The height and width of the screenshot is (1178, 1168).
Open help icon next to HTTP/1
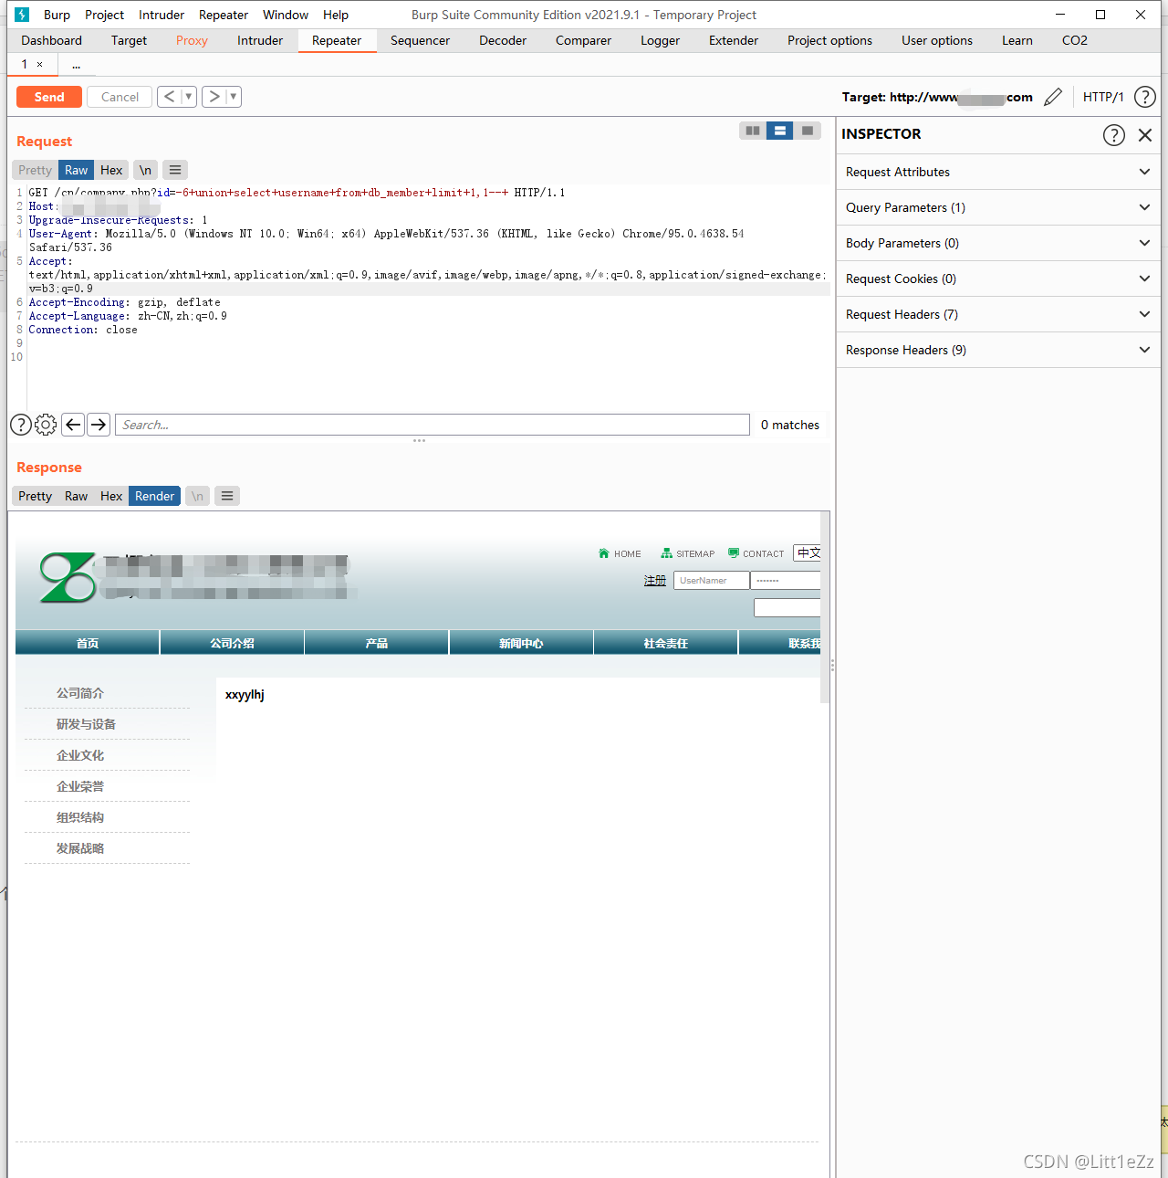(1145, 97)
